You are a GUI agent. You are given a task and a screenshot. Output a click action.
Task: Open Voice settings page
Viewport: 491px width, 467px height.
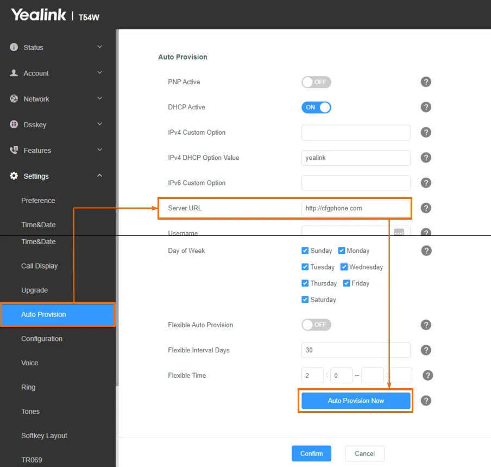coord(30,363)
